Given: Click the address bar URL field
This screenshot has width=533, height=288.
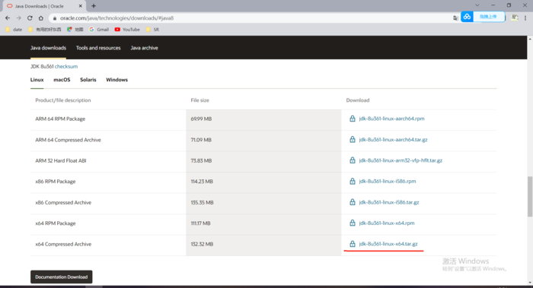Looking at the screenshot, I should tap(251, 18).
